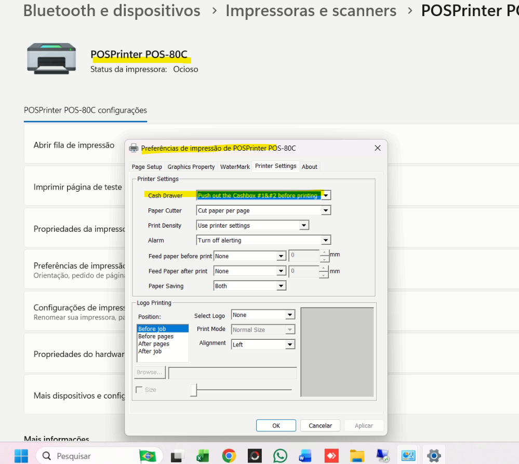
Task: Switch to the Page Setup tab
Action: pos(147,167)
